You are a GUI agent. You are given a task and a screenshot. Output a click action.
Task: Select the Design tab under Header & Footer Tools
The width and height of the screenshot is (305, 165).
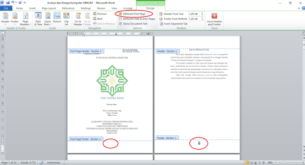pos(150,8)
